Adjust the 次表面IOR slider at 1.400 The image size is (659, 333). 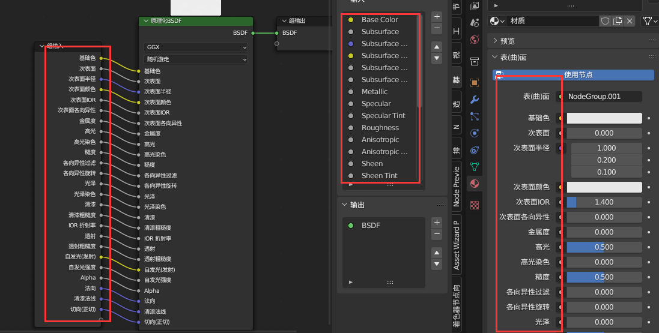pos(604,202)
